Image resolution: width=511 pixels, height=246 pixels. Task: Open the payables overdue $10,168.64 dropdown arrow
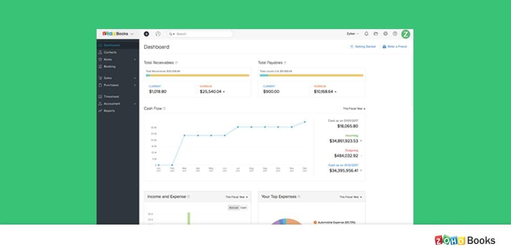336,92
